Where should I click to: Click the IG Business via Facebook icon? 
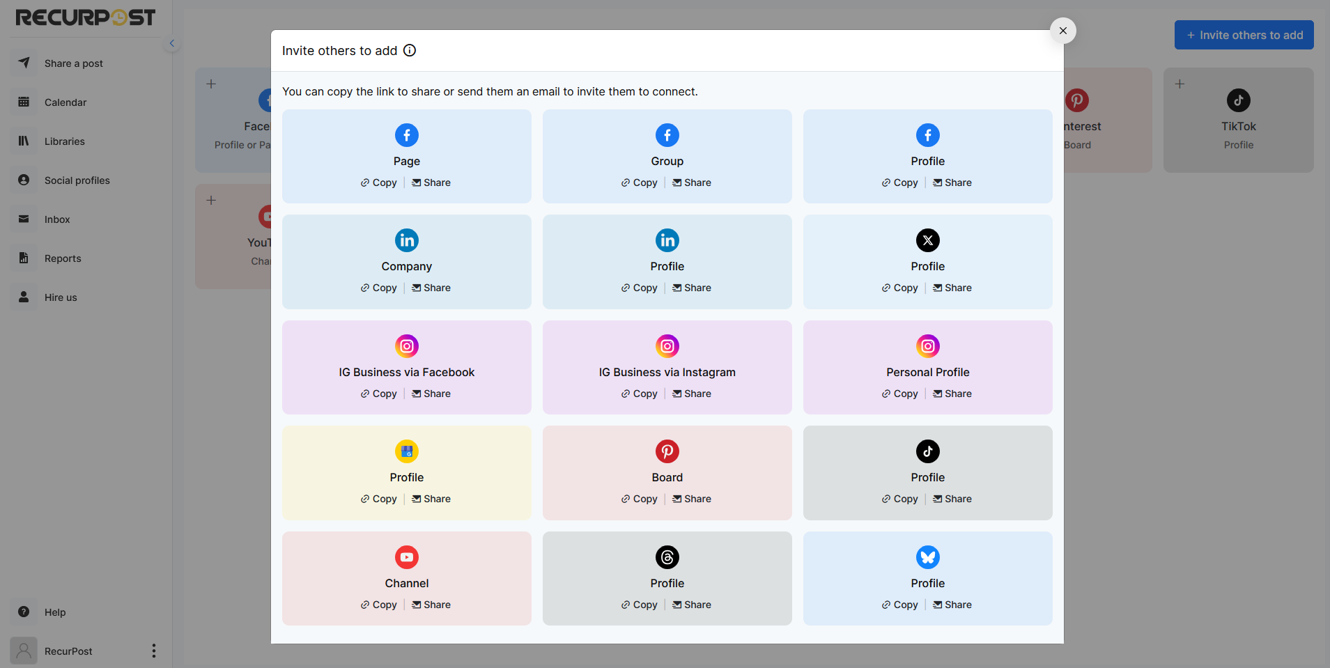[x=407, y=346]
